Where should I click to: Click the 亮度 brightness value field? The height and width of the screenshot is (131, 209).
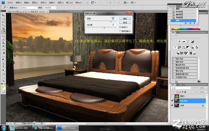[113, 18]
